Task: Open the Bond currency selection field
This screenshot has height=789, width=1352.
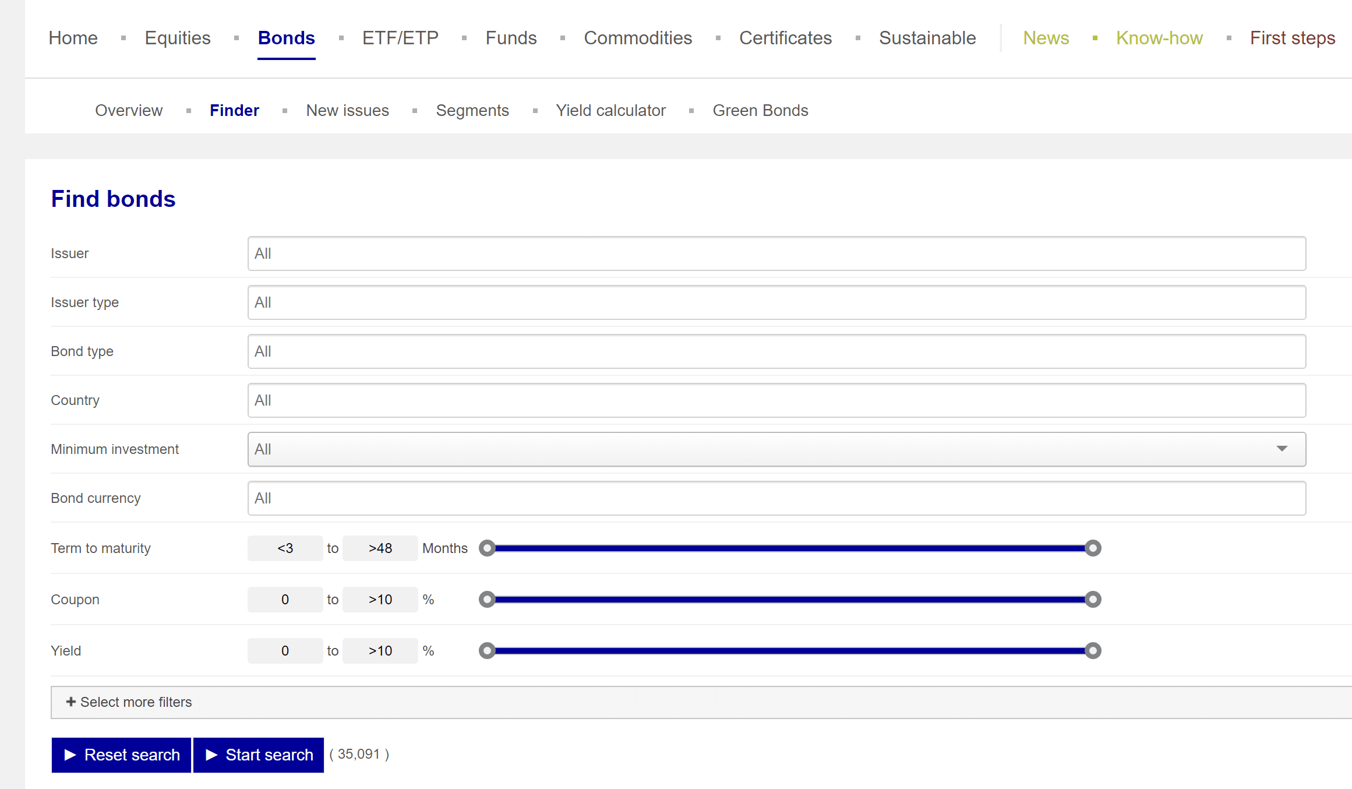Action: pyautogui.click(x=776, y=498)
